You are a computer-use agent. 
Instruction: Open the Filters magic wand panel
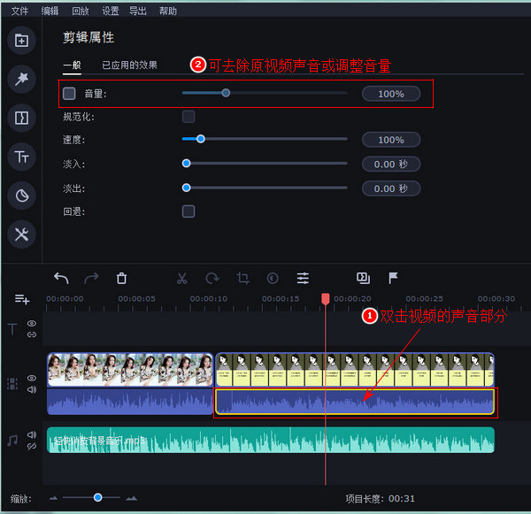point(21,80)
